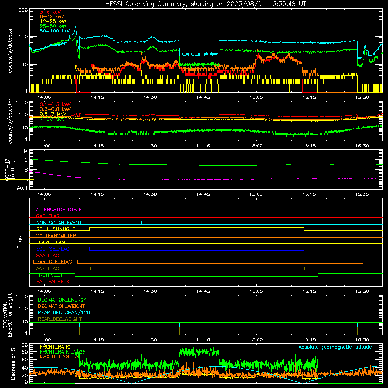
Task: Click the vertical 'Flags' axis title
Action: pyautogui.click(x=20, y=242)
